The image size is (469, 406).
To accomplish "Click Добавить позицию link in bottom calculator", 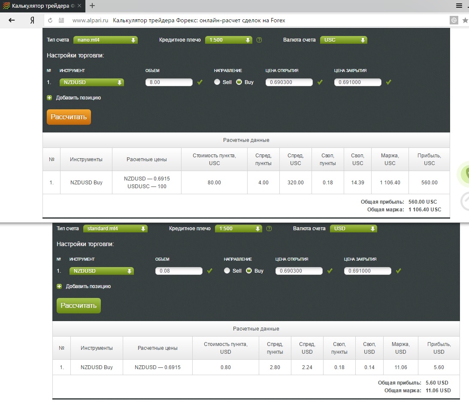I will [88, 286].
